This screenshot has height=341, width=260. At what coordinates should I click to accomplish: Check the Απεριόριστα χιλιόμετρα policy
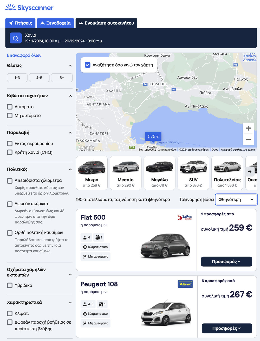pyautogui.click(x=10, y=181)
